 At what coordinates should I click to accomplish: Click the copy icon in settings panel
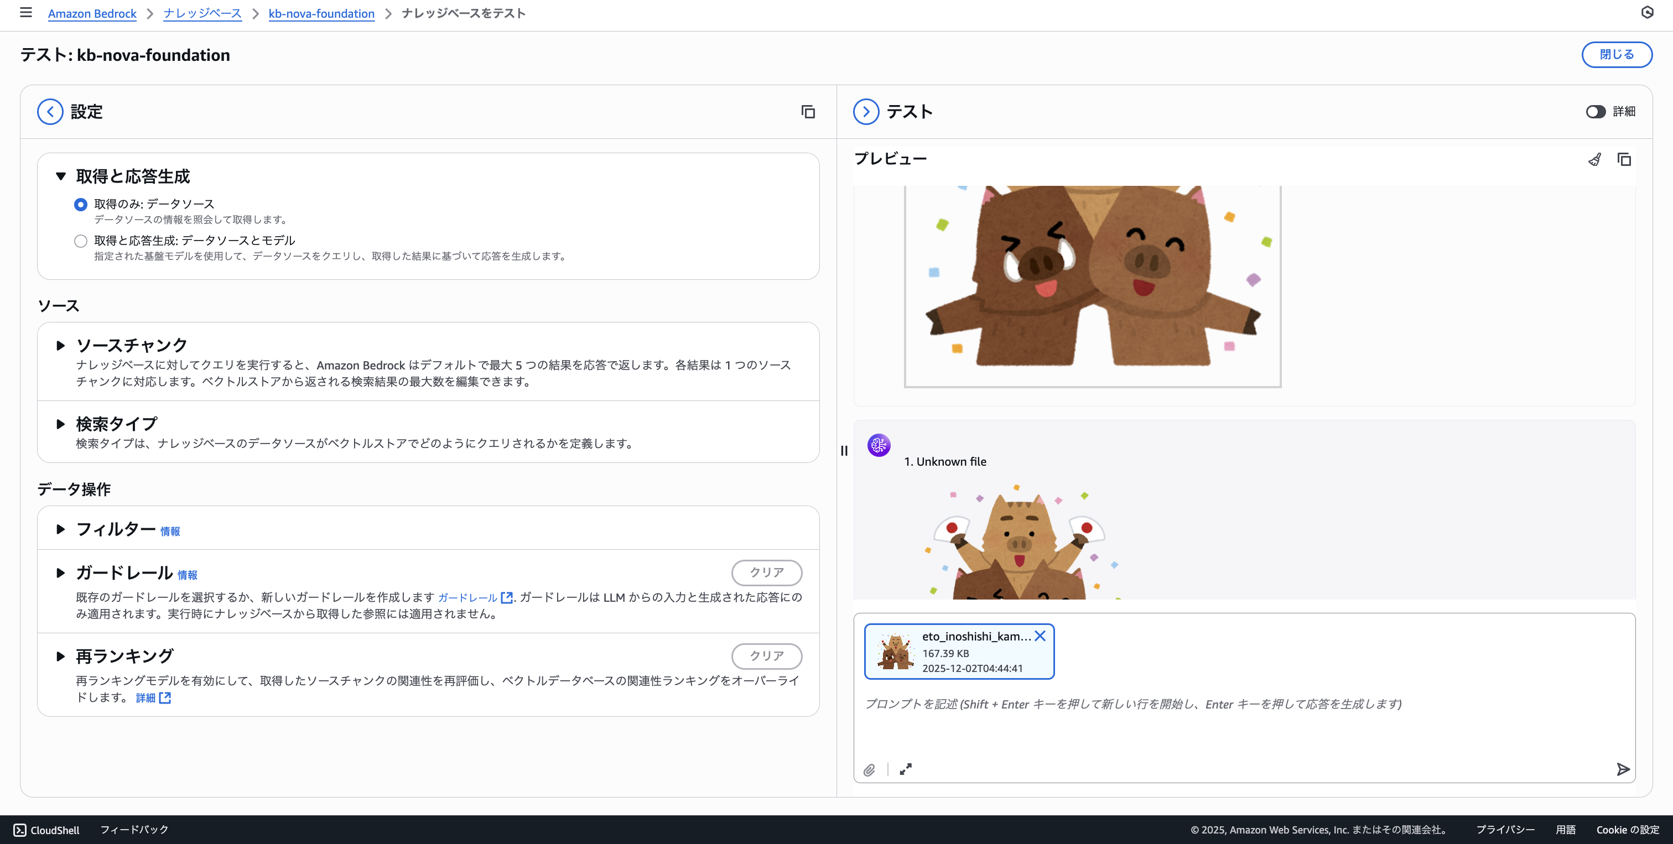click(808, 112)
